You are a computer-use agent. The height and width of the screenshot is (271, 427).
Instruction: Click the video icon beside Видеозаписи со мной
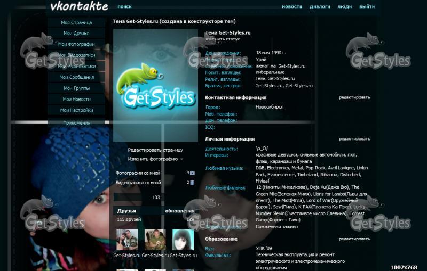[192, 183]
